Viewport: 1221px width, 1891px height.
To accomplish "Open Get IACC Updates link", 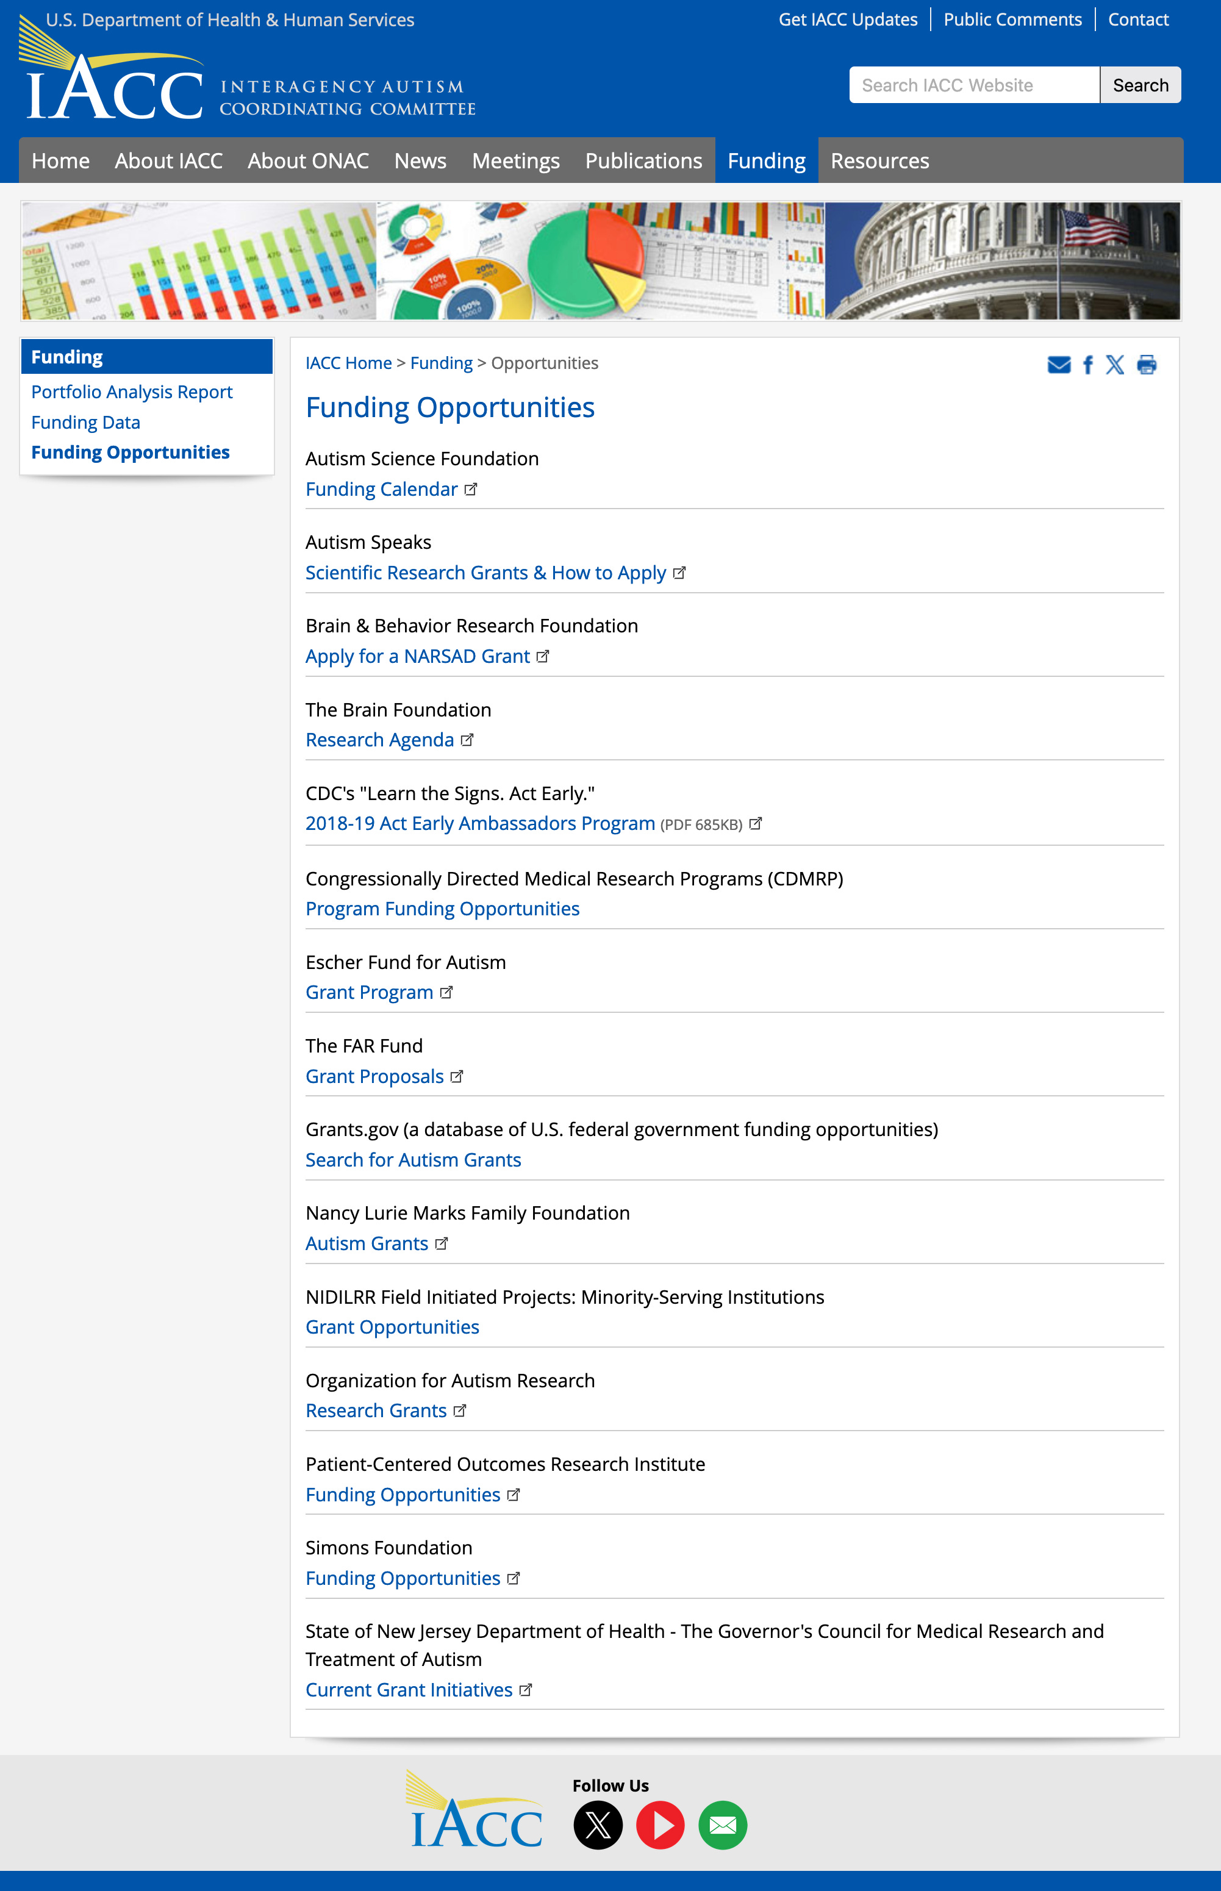I will [x=848, y=20].
